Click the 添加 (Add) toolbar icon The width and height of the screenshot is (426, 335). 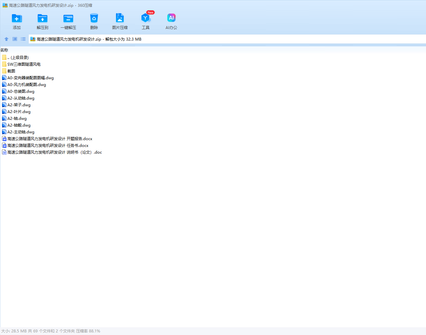(17, 18)
